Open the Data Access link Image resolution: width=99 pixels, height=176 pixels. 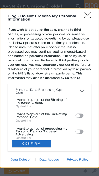point(49,159)
